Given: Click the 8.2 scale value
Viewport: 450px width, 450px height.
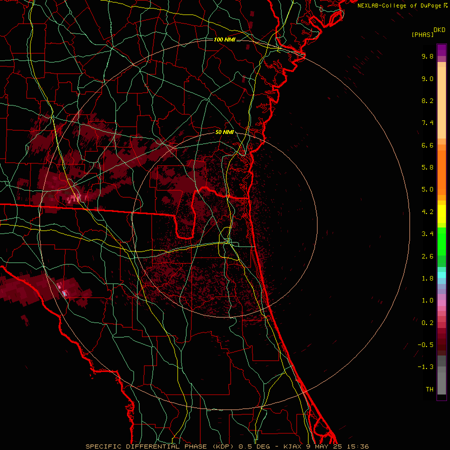Looking at the screenshot, I should (x=427, y=100).
